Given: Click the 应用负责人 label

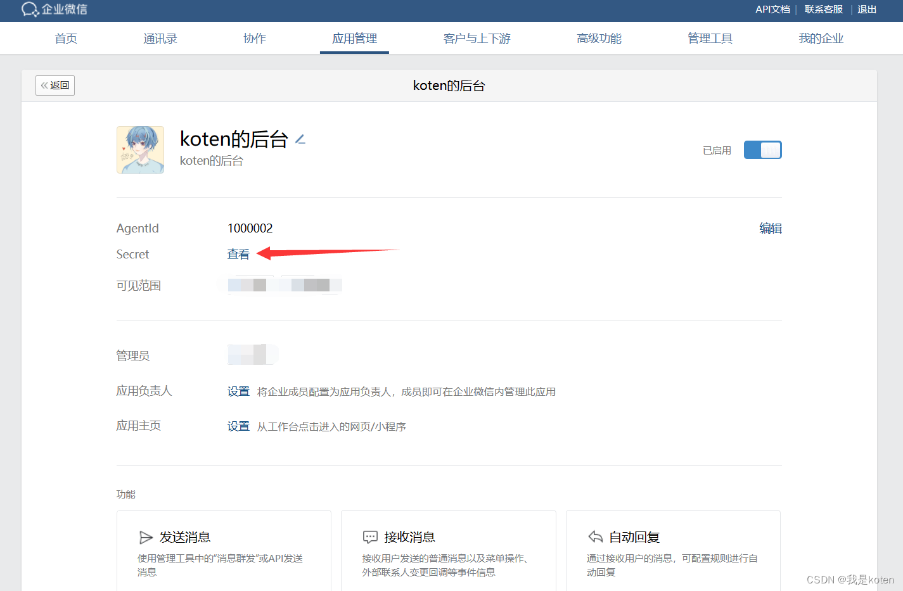Looking at the screenshot, I should click(x=144, y=391).
